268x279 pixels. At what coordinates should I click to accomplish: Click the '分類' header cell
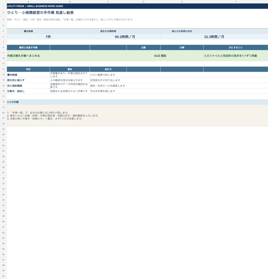pos(182,47)
